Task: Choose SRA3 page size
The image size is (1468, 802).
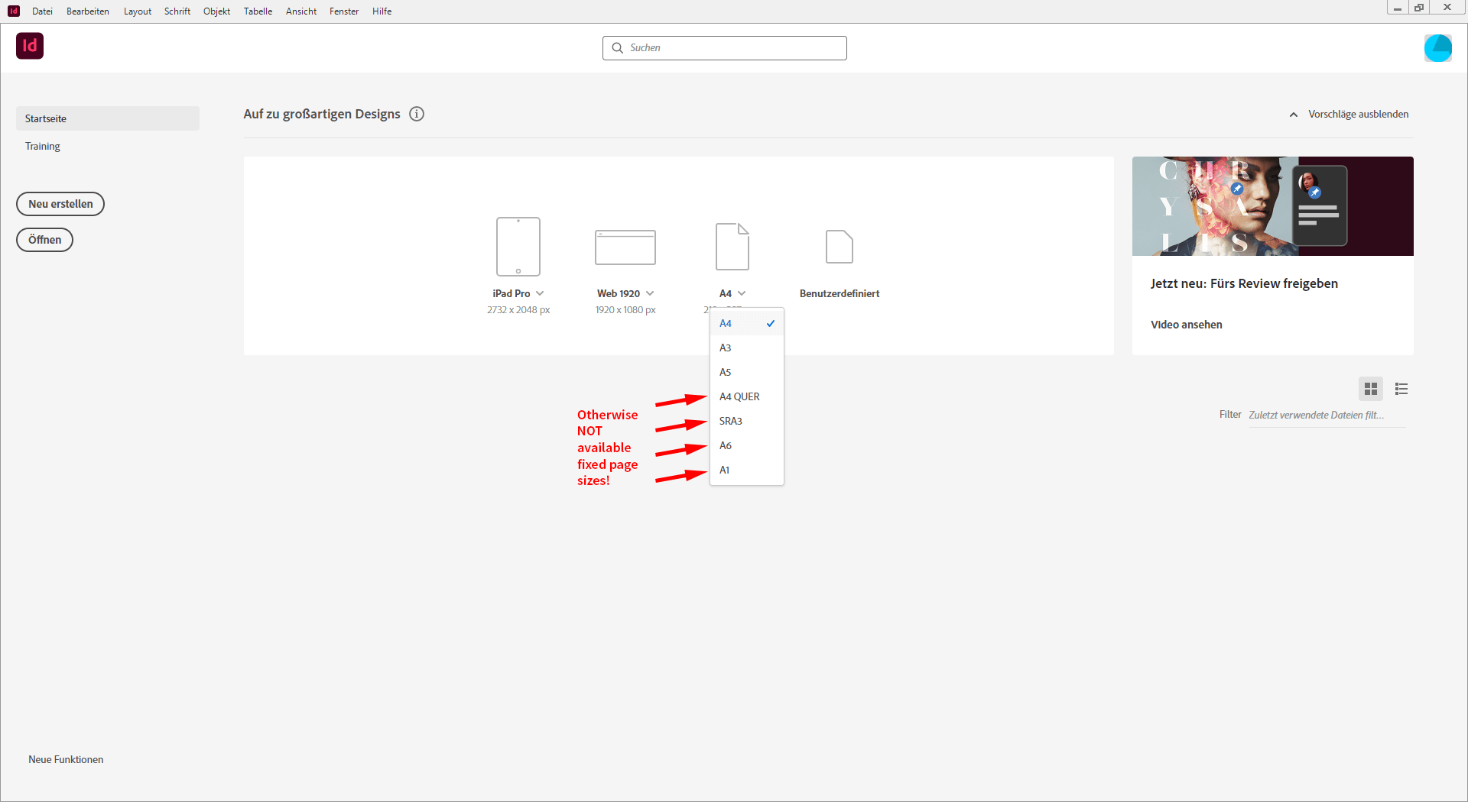Action: click(x=730, y=421)
